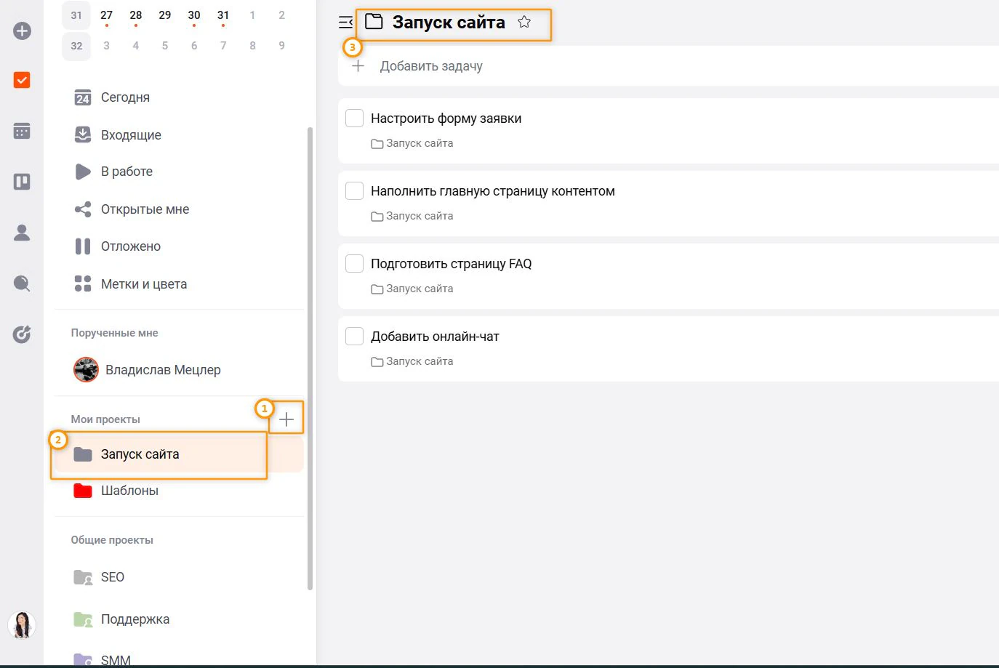This screenshot has height=668, width=999.
Task: Click the plus icon in the left rail
Action: click(22, 31)
